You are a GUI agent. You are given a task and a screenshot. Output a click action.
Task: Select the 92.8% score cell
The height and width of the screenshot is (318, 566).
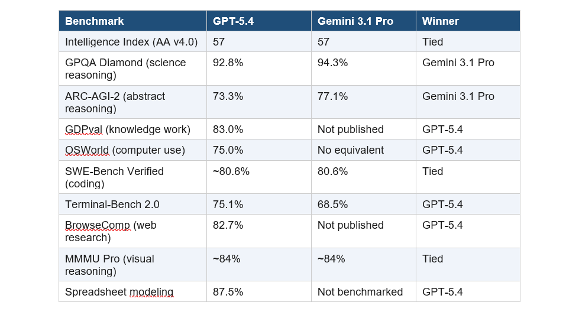[228, 63]
